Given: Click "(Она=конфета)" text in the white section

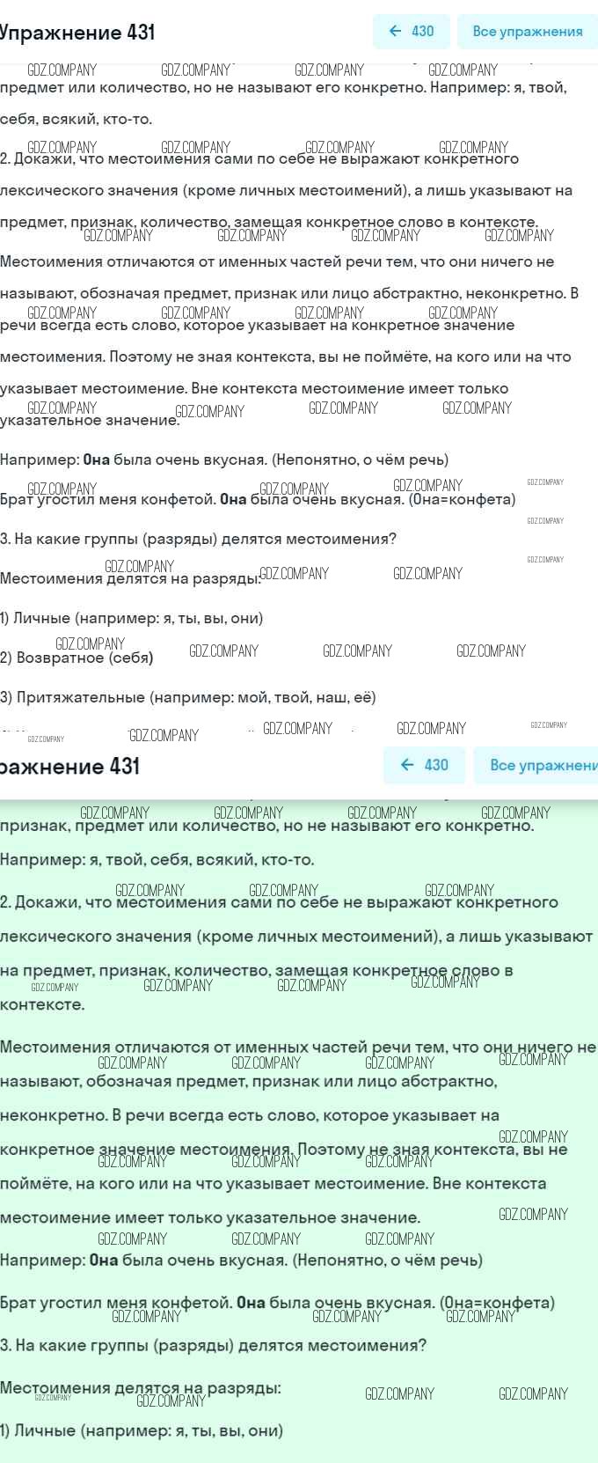Looking at the screenshot, I should pyautogui.click(x=462, y=499).
